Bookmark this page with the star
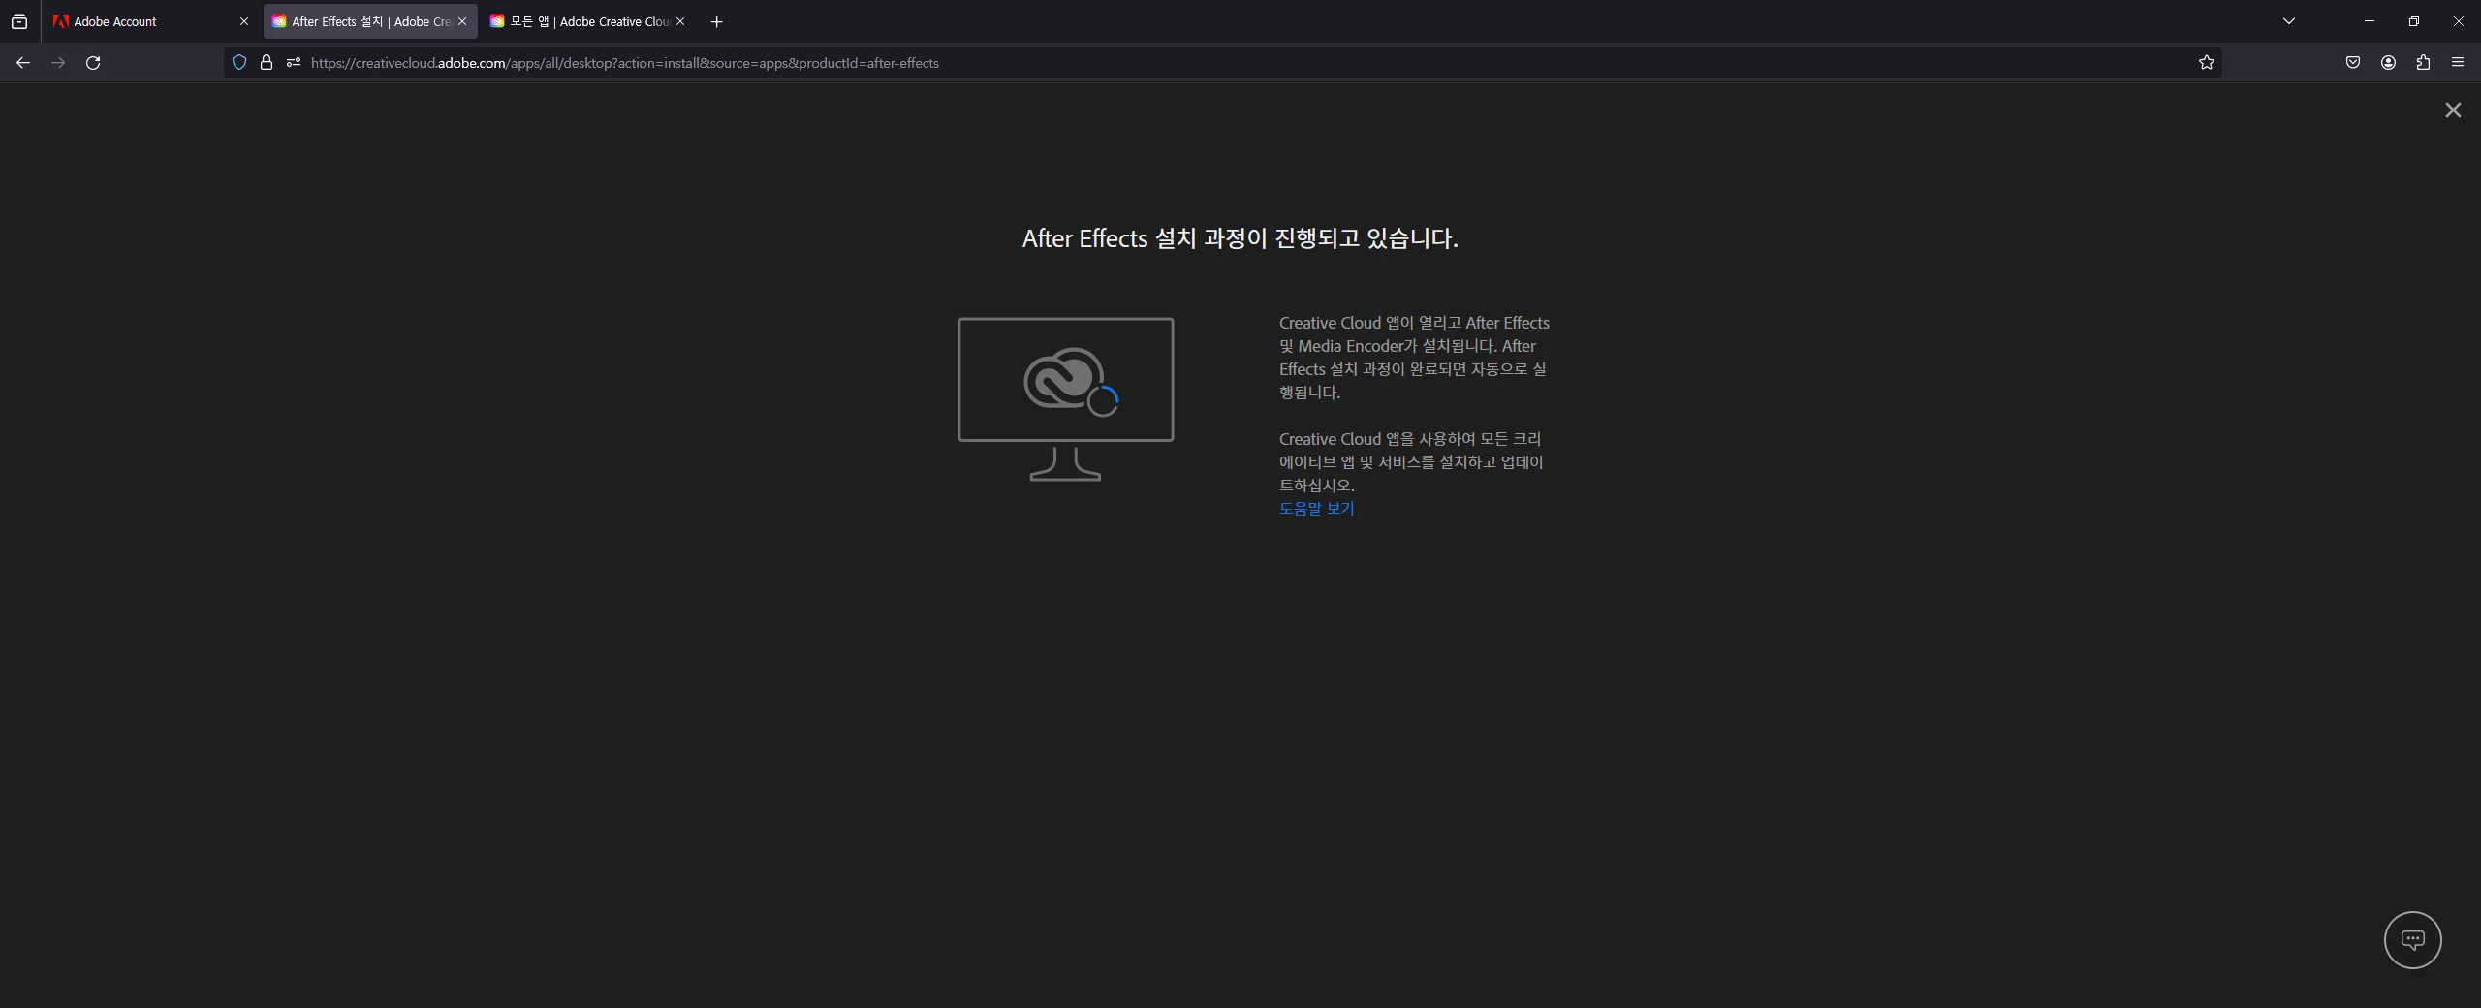 2207,63
